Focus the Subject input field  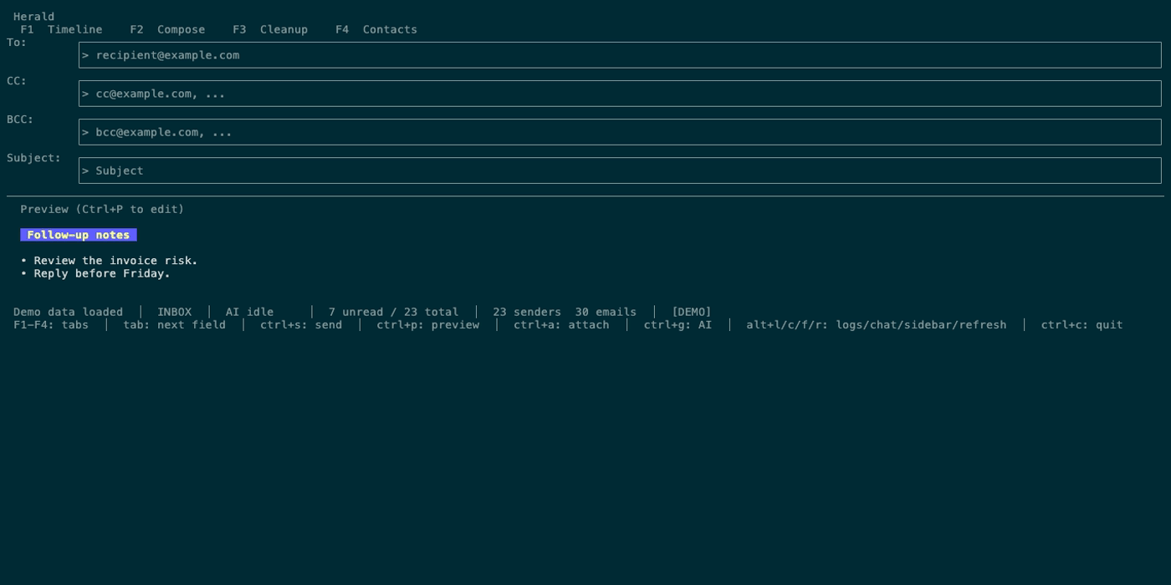(x=620, y=170)
